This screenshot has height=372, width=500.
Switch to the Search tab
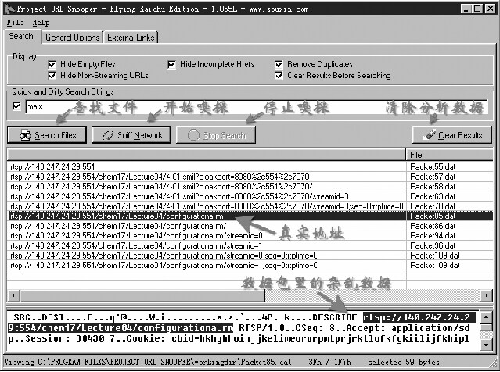click(21, 36)
